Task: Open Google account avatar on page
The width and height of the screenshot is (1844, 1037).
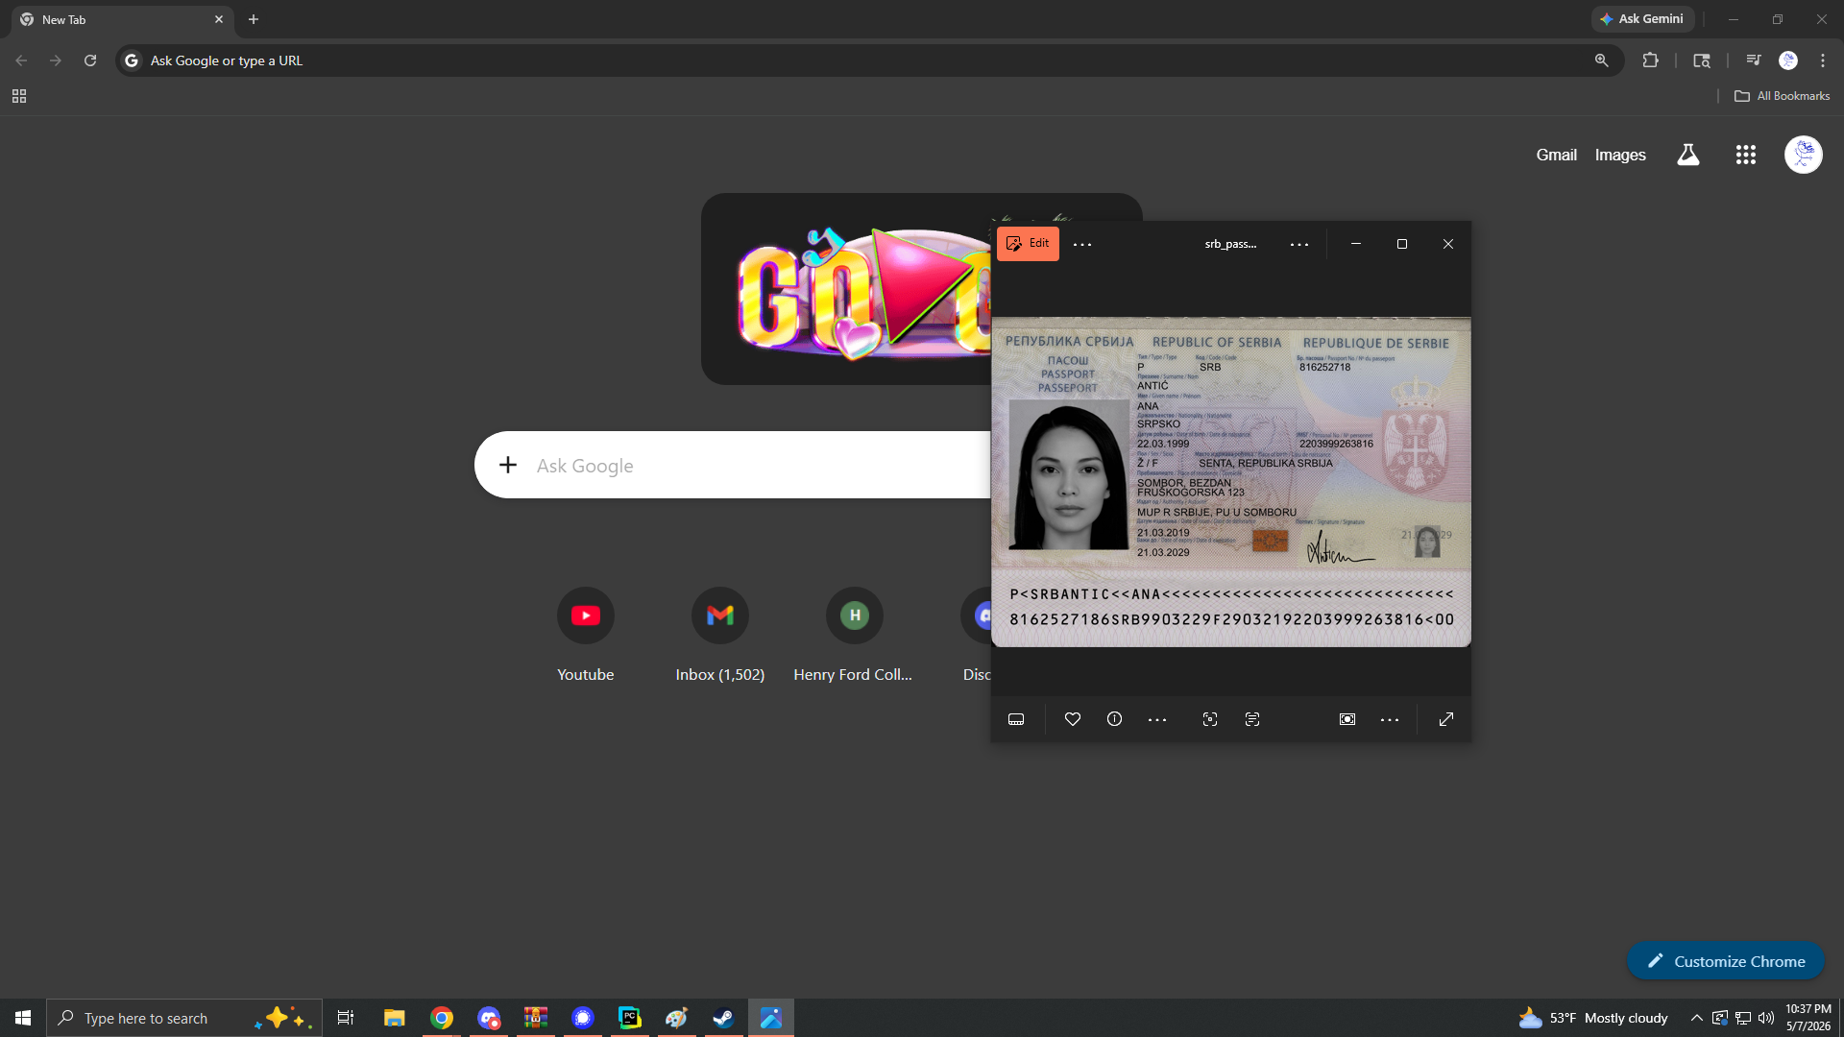Action: (1804, 155)
